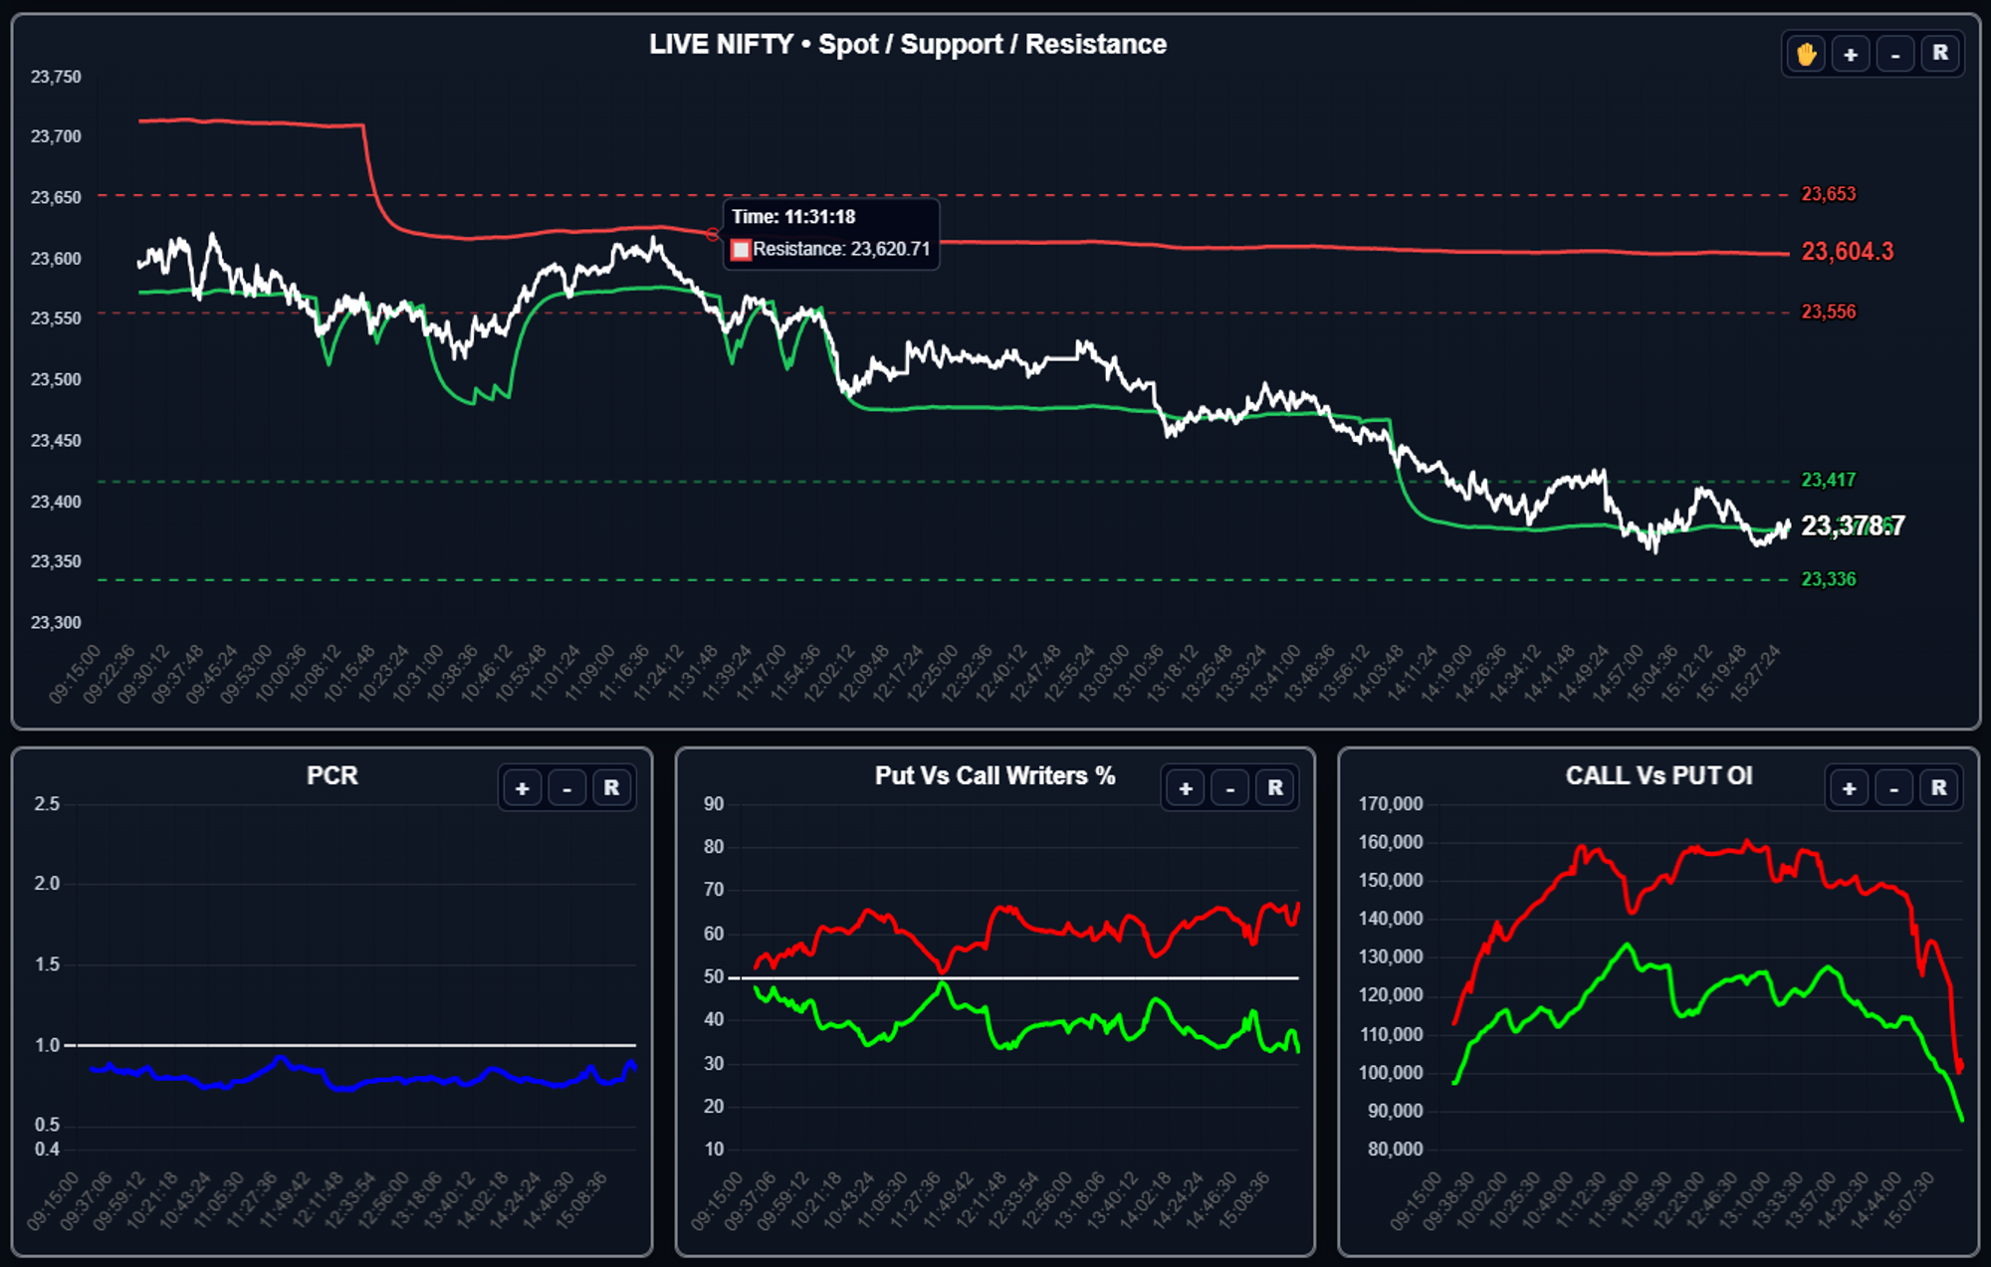The height and width of the screenshot is (1267, 1991).
Task: Click the red swatch in resistance tooltip
Action: (741, 250)
